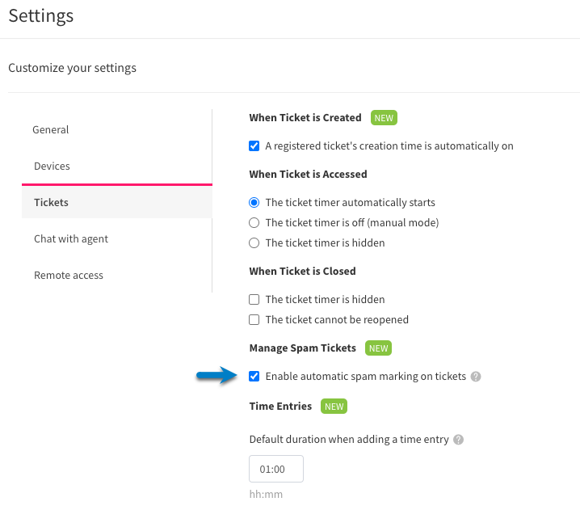Select 'The ticket timer automatically starts' radio
This screenshot has height=510, width=580.
tap(254, 202)
